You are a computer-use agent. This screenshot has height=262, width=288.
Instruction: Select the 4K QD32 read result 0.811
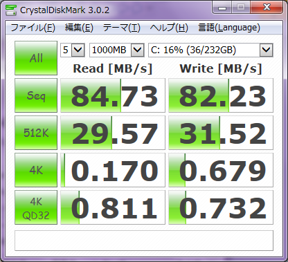[x=113, y=207]
